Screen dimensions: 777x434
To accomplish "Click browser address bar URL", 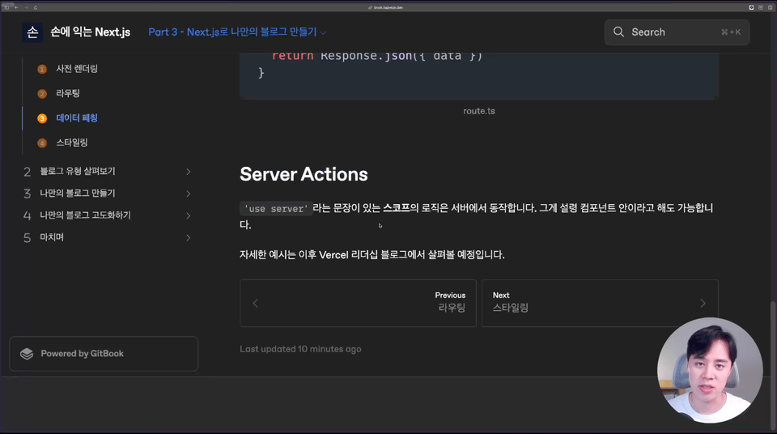I will tap(388, 7).
